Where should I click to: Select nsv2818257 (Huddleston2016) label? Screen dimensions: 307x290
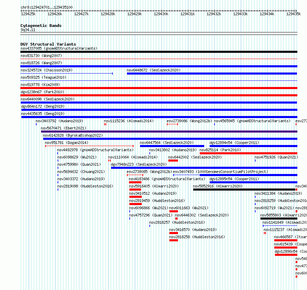click(177, 222)
